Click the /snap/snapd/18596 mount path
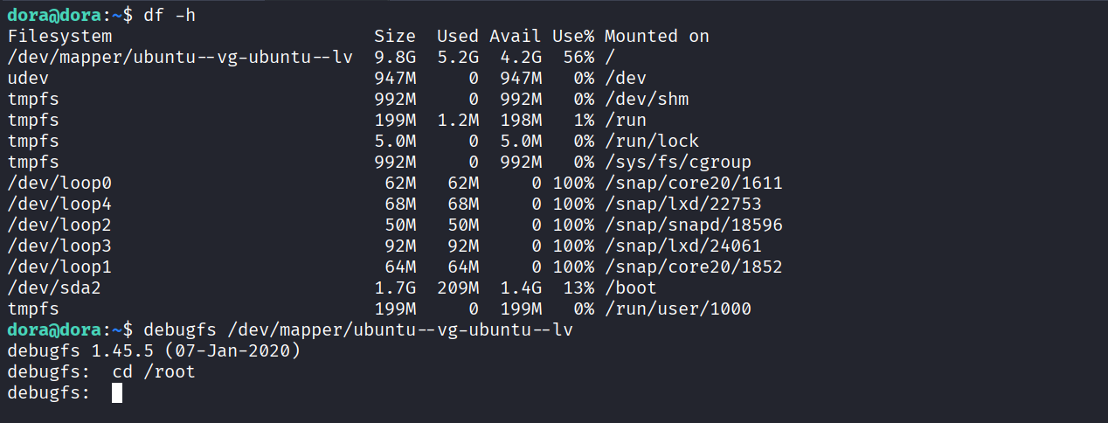The image size is (1108, 423). click(693, 225)
